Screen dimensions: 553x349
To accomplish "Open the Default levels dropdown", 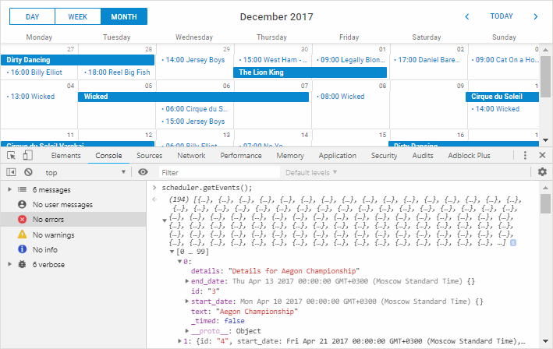I will [311, 172].
